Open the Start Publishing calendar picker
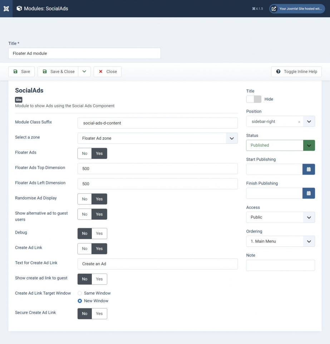The width and height of the screenshot is (330, 344). coord(309,169)
